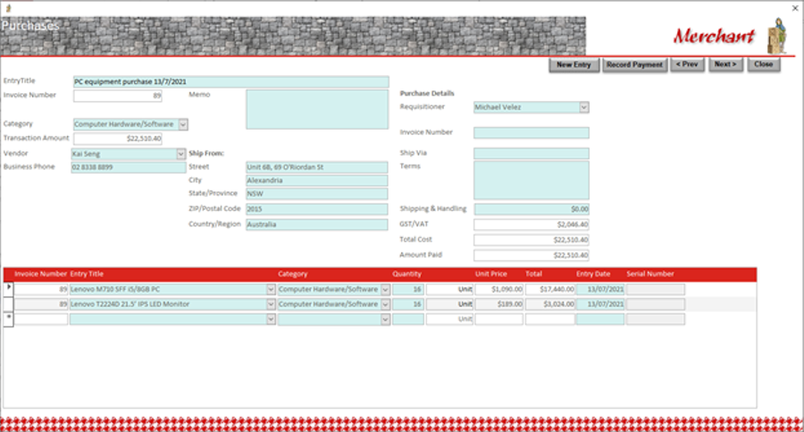Click the New Entry button
The width and height of the screenshot is (804, 432).
[574, 64]
